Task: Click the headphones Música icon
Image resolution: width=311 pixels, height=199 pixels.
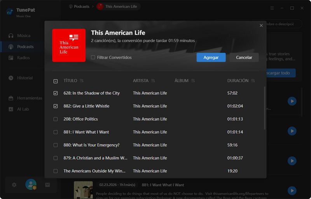Action: point(11,36)
